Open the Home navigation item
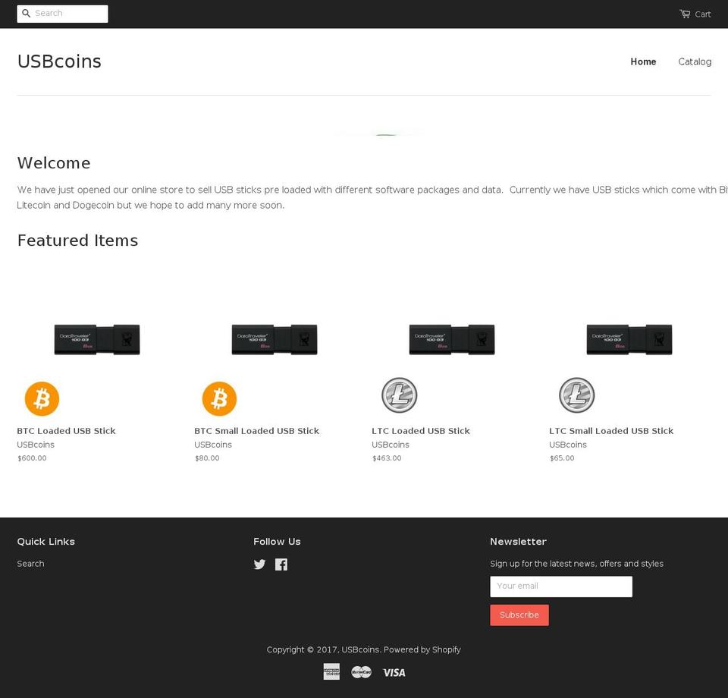 tap(643, 61)
